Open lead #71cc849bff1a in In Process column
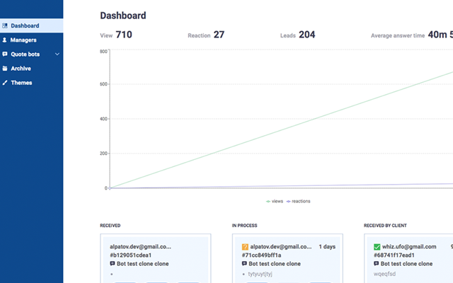Viewport: 453px width, 283px height. point(261,255)
